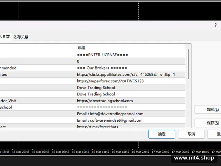Click the 16 Mar 02:45 time axis label
Viewport: 221px width, 166px height.
[41, 152]
